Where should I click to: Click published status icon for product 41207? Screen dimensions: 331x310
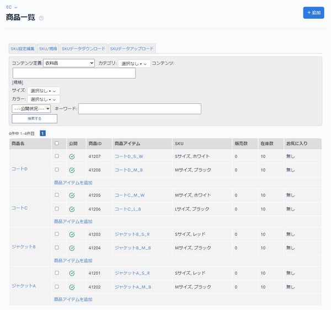coord(72,156)
